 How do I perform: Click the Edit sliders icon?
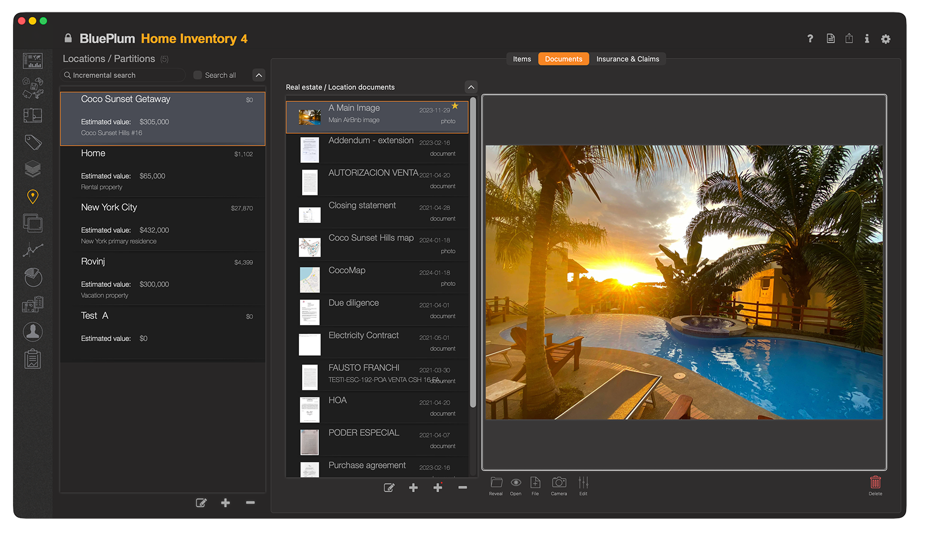click(583, 482)
